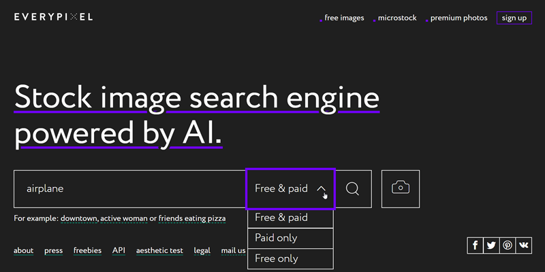545x272 pixels.
Task: Collapse the Free & paid dropdown
Action: coord(290,189)
